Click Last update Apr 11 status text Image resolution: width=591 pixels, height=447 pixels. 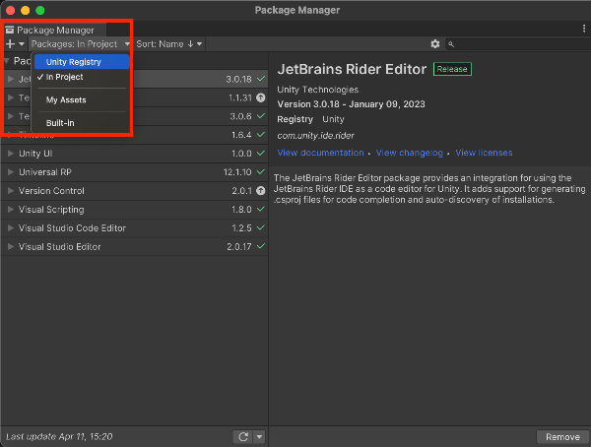(59, 437)
